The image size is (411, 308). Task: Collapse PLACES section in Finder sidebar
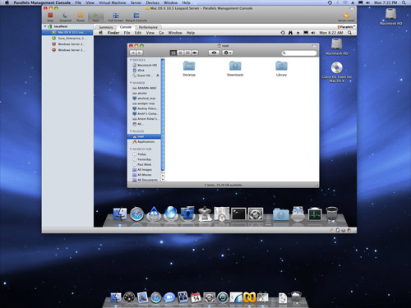pyautogui.click(x=131, y=131)
